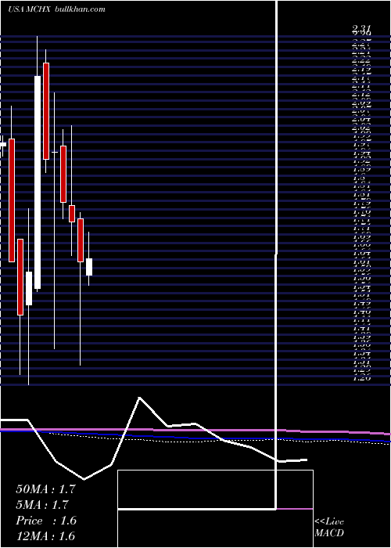Click the 'USA MCHX bullkhan.com' chart title
This screenshot has height=548, width=391.
pyautogui.click(x=56, y=9)
